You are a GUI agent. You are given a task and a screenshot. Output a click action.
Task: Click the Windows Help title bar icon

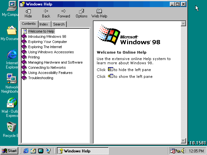tap(22, 4)
